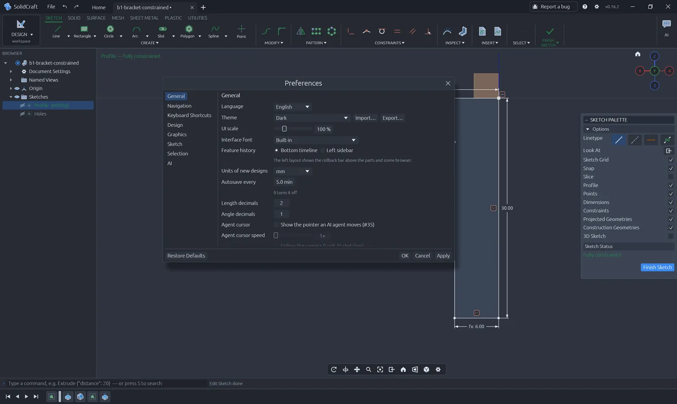Open the Language dropdown

point(293,107)
